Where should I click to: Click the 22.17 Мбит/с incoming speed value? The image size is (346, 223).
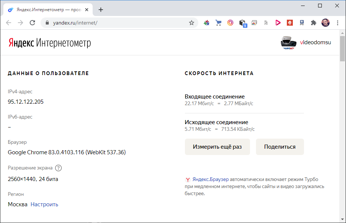[199, 104]
